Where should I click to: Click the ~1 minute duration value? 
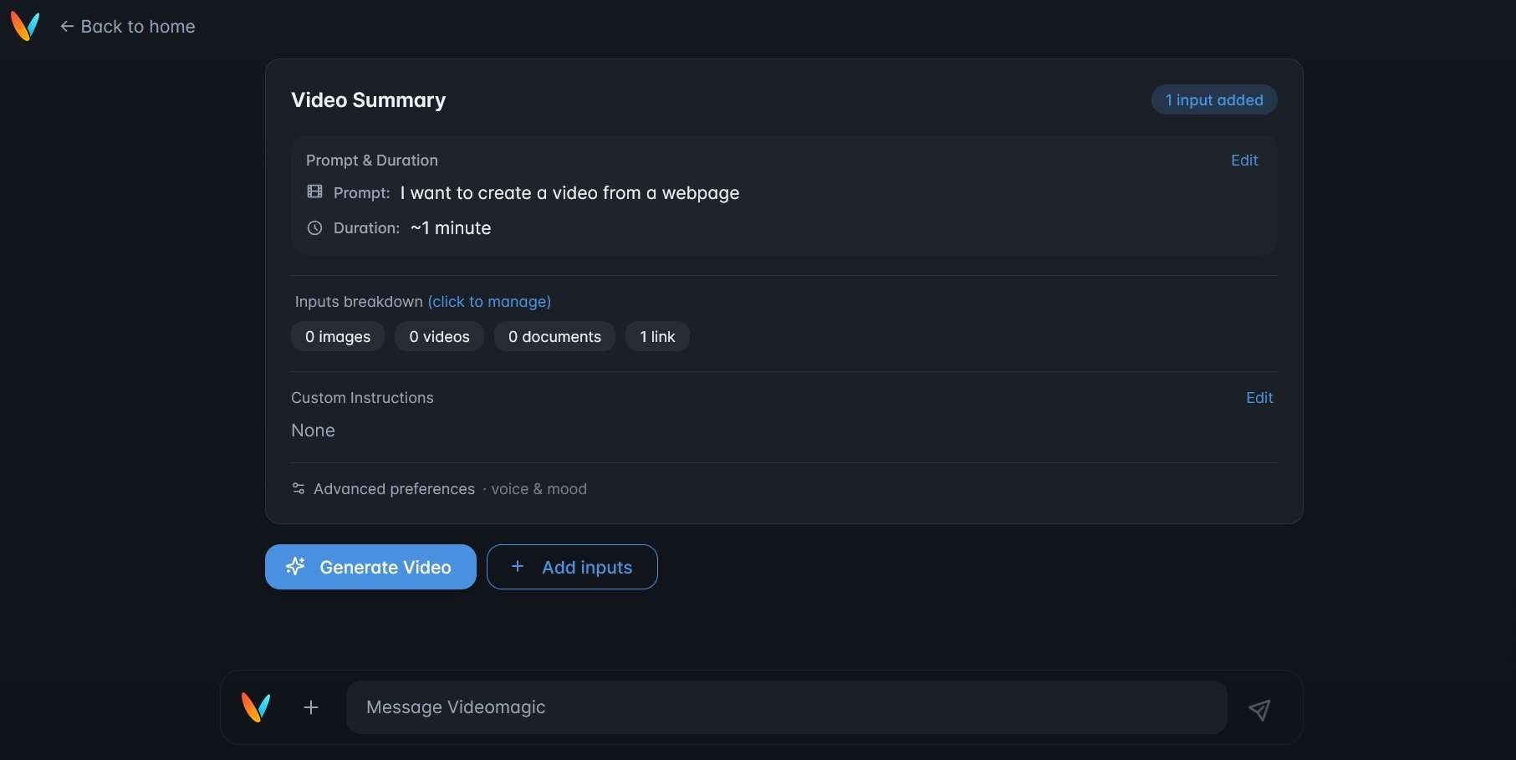451,228
